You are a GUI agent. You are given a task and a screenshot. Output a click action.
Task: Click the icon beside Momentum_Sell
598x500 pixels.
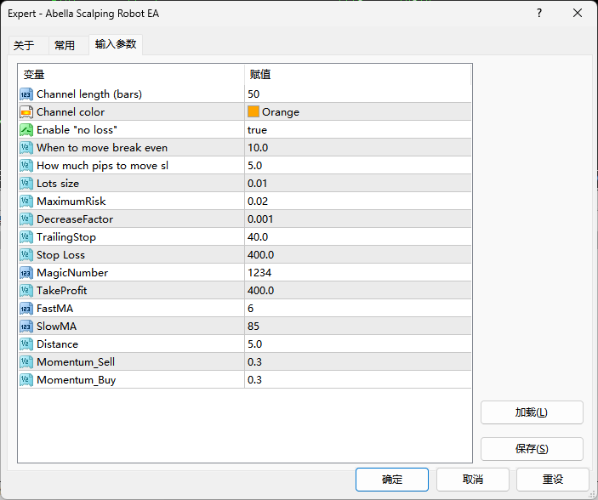pyautogui.click(x=26, y=362)
